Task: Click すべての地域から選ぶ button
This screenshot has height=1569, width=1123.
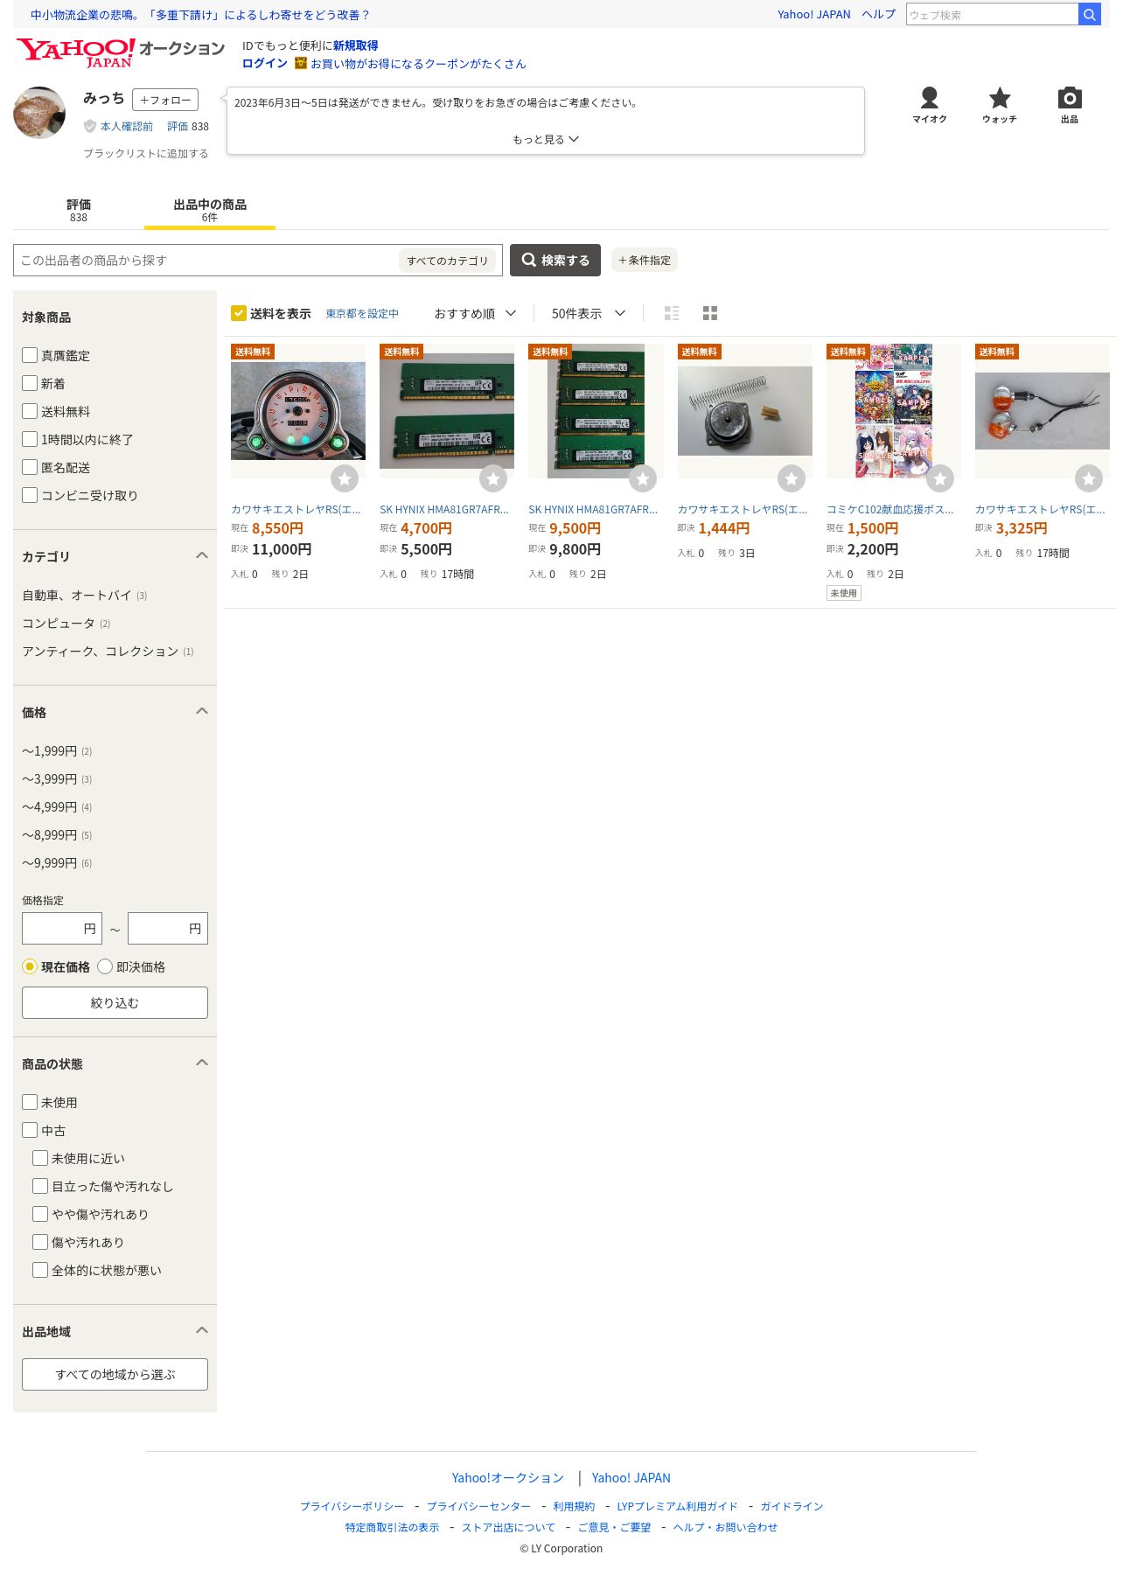Action: tap(115, 1374)
